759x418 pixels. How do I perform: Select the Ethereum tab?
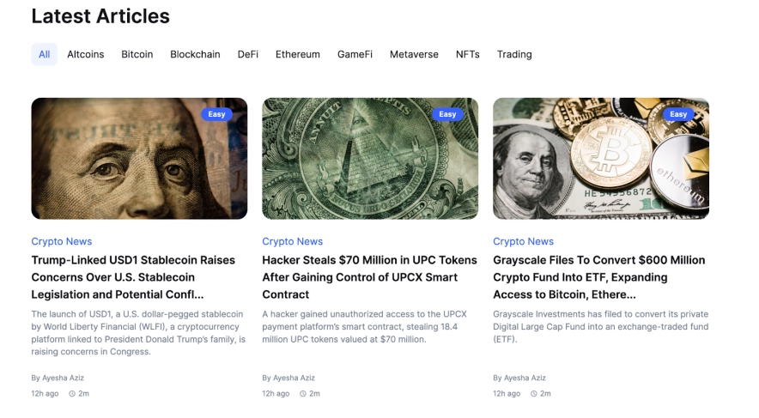[x=298, y=54]
